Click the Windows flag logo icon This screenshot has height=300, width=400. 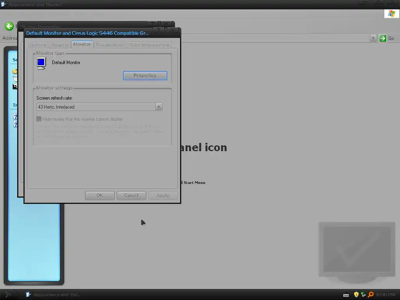click(x=391, y=14)
